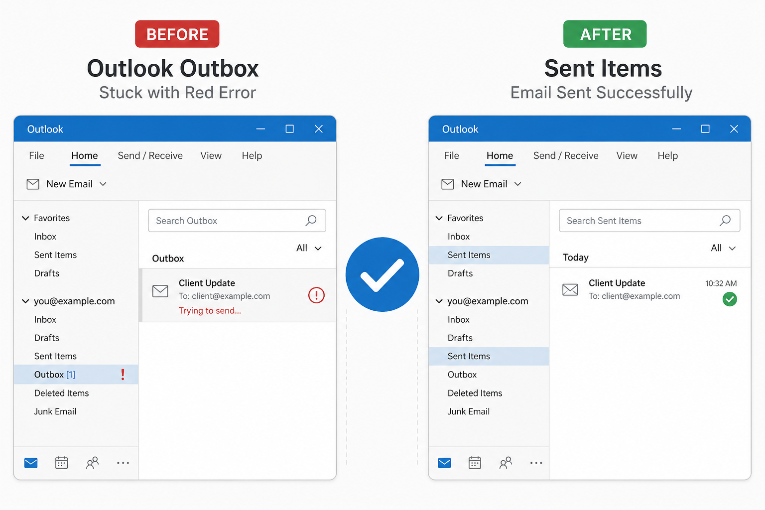
Task: Open People contacts in the After Outlook window
Action: [x=506, y=463]
